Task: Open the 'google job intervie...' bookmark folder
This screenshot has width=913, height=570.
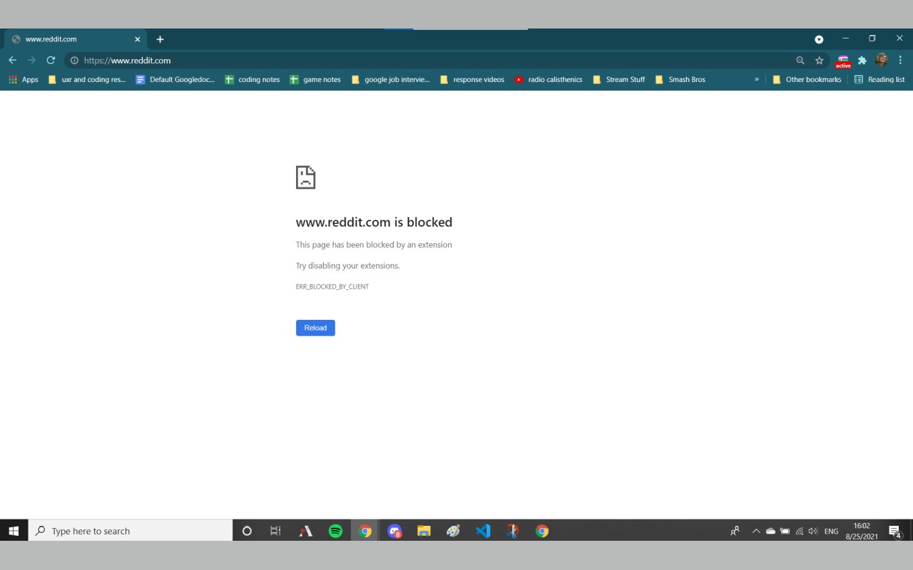Action: pos(391,80)
